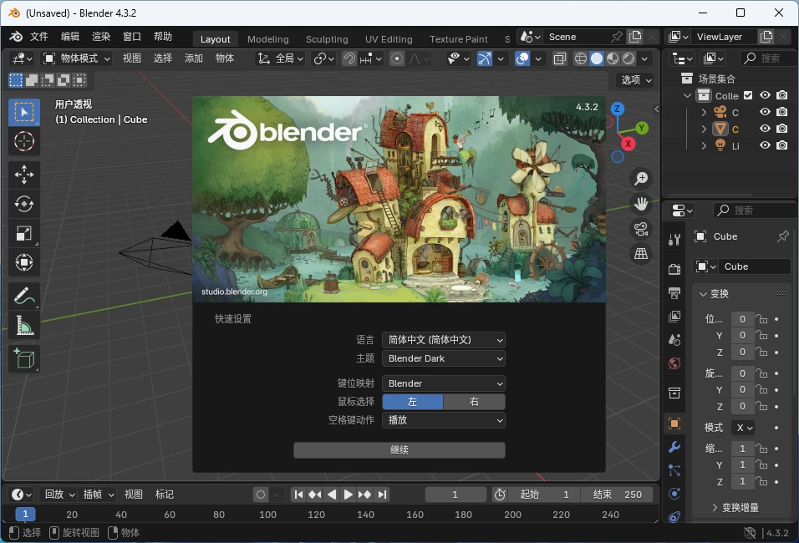Jump to the timeline start frame

click(298, 495)
